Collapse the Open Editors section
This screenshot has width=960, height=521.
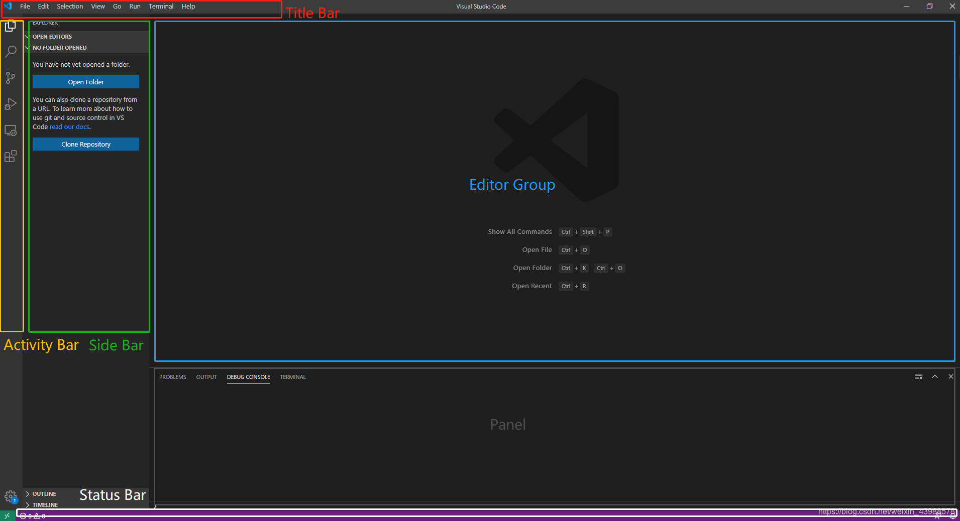(x=87, y=37)
